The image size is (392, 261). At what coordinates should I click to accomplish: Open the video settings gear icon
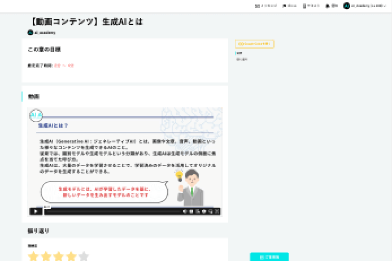[204, 211]
